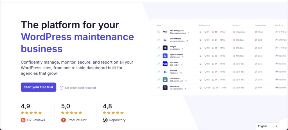Viewport: 288px width, 130px height.
Task: Click the five stars under 4,9 rating
Action: (x=31, y=113)
